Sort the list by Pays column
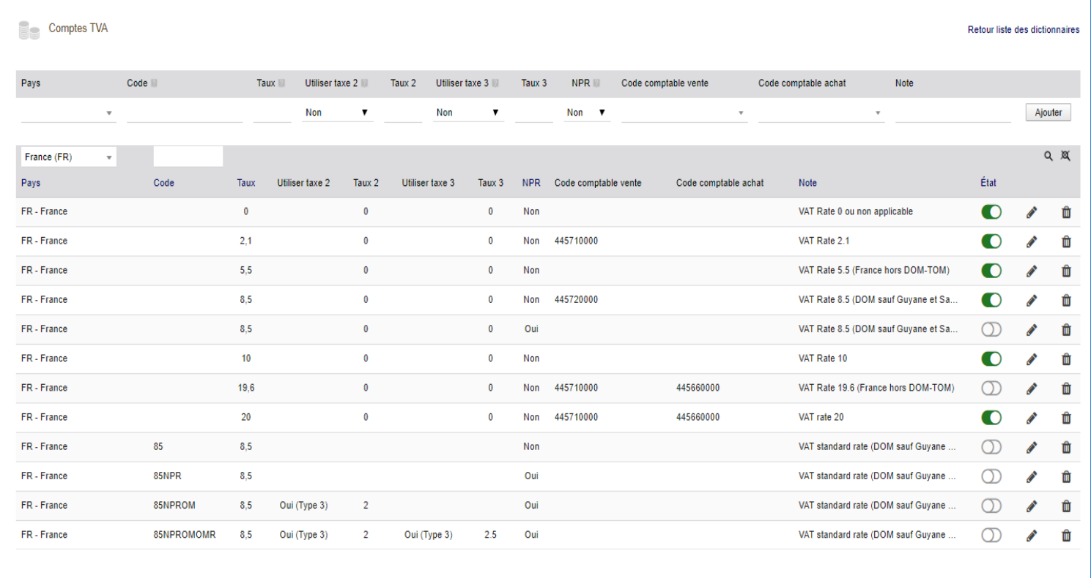Viewport: 1091px width, 578px height. click(31, 183)
